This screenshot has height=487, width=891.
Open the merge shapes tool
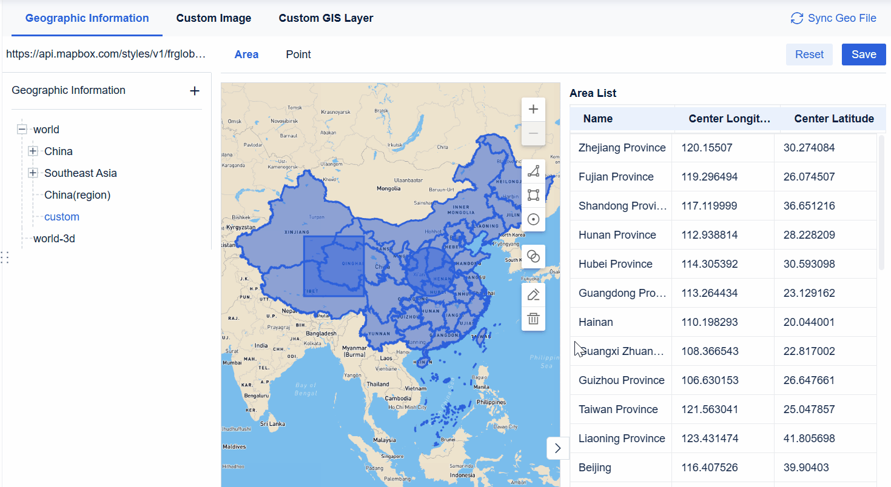coord(533,256)
